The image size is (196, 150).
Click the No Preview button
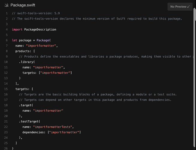click(180, 7)
